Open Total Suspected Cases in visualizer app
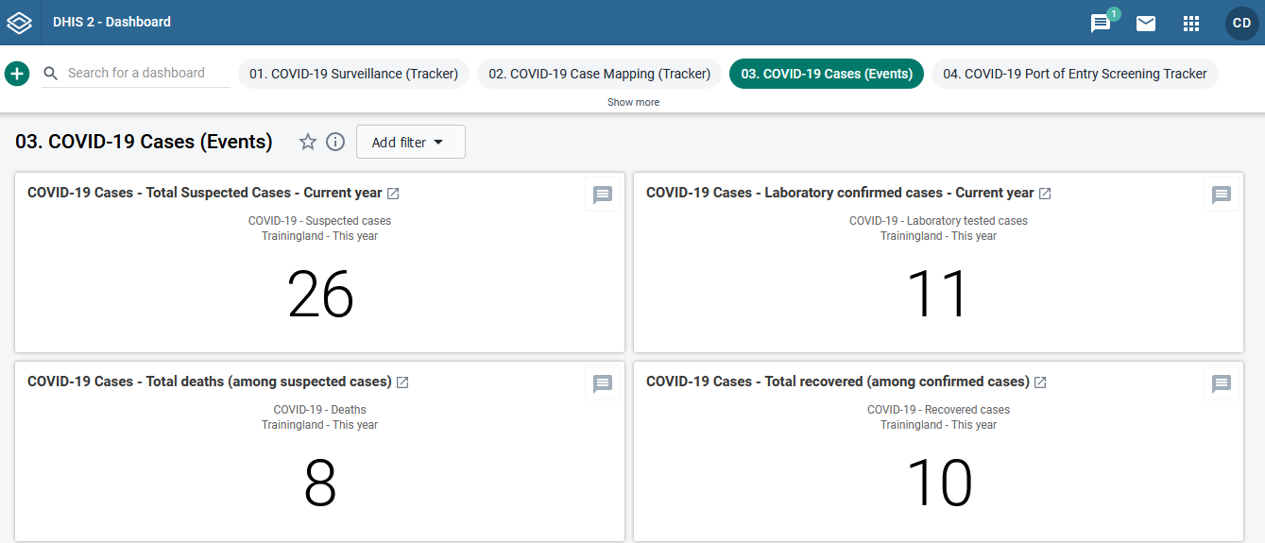The width and height of the screenshot is (1265, 543). [393, 194]
